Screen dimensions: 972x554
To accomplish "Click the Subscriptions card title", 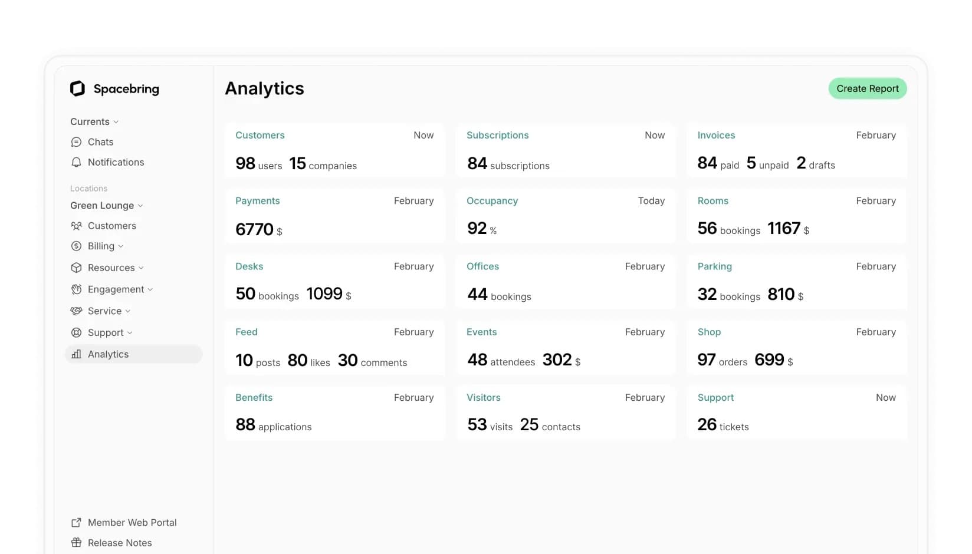I will (497, 135).
